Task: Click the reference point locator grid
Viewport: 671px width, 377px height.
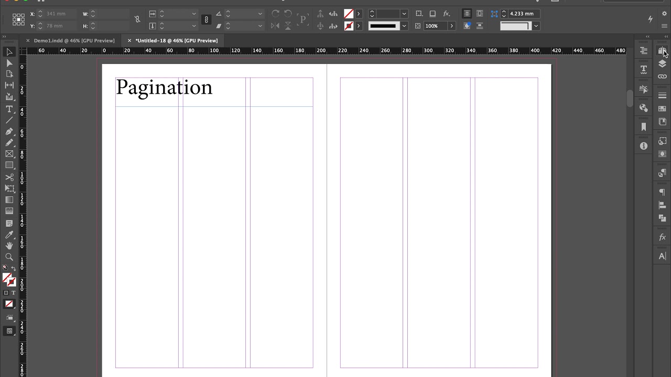Action: click(18, 19)
